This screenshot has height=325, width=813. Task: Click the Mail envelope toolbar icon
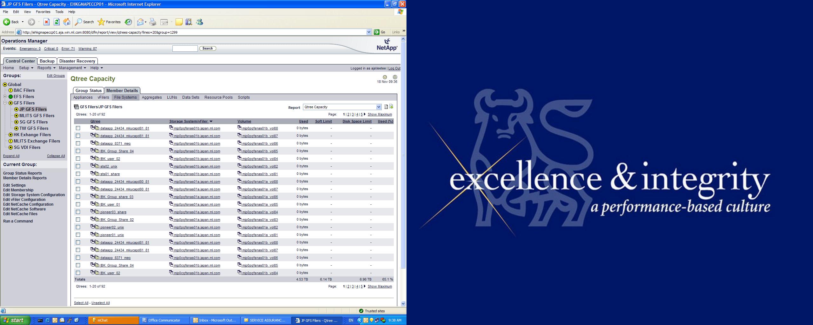tap(140, 22)
